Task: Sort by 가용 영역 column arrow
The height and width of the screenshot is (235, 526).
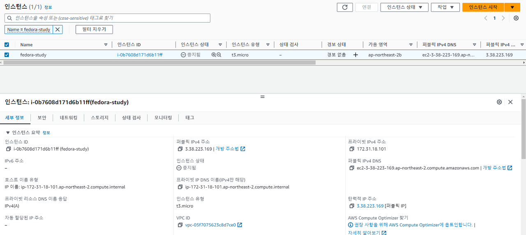Action: click(x=411, y=45)
